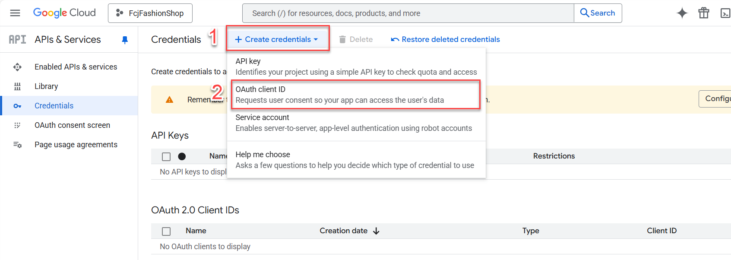Viewport: 731px width, 260px height.
Task: Choose API key from the menu
Action: [x=356, y=67]
